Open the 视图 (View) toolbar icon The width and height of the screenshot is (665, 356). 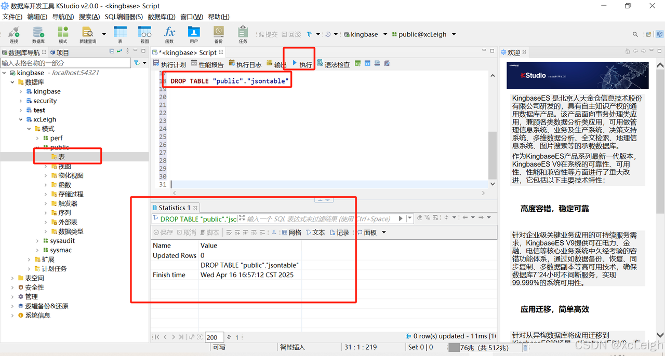tap(145, 35)
